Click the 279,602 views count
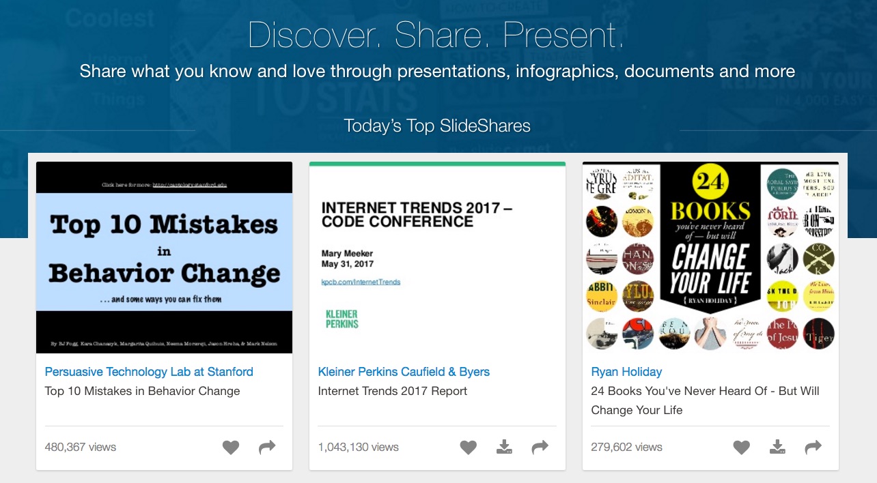 [626, 448]
